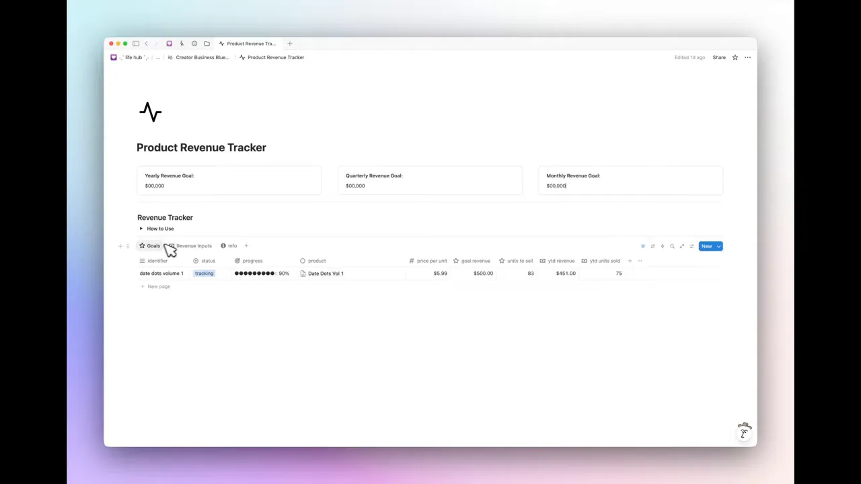Search the Revenue Tracker database
Viewport: 861px width, 484px height.
672,246
